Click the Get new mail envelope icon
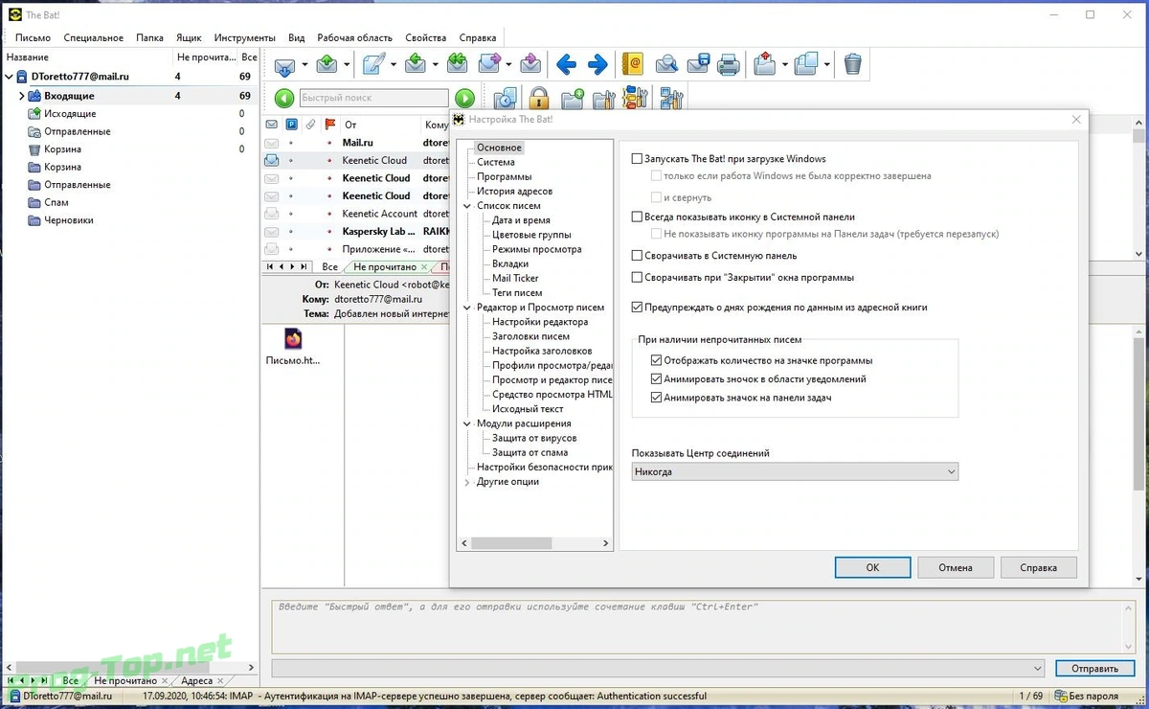 pos(284,65)
